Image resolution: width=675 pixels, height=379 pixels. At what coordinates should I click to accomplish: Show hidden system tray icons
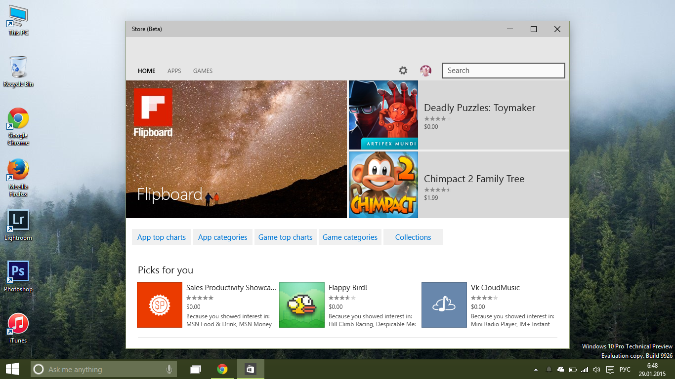pos(536,370)
